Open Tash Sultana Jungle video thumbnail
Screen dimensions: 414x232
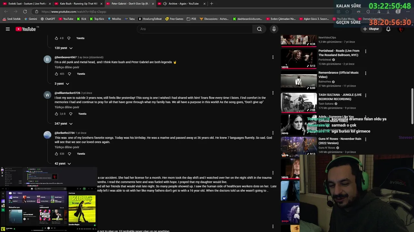[x=299, y=102]
